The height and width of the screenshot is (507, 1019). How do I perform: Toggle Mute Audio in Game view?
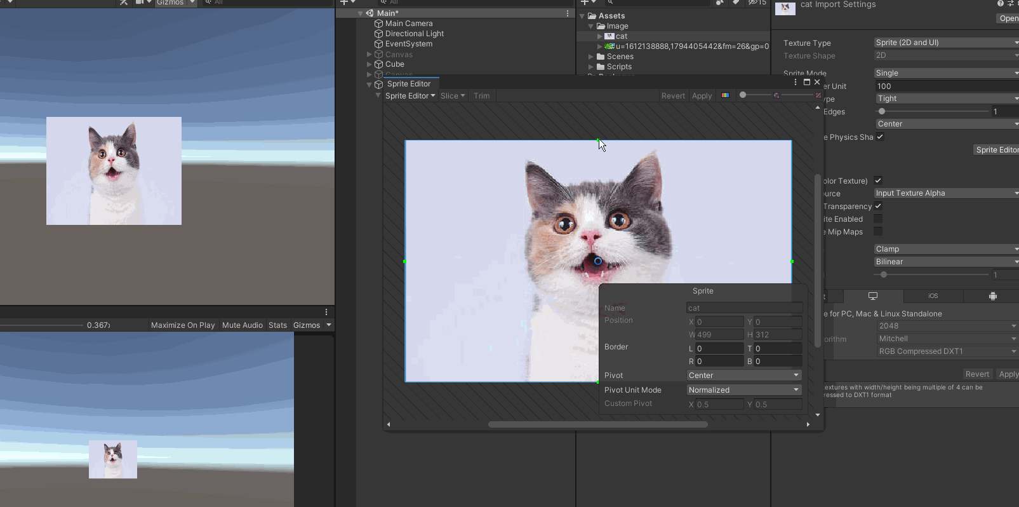tap(243, 325)
